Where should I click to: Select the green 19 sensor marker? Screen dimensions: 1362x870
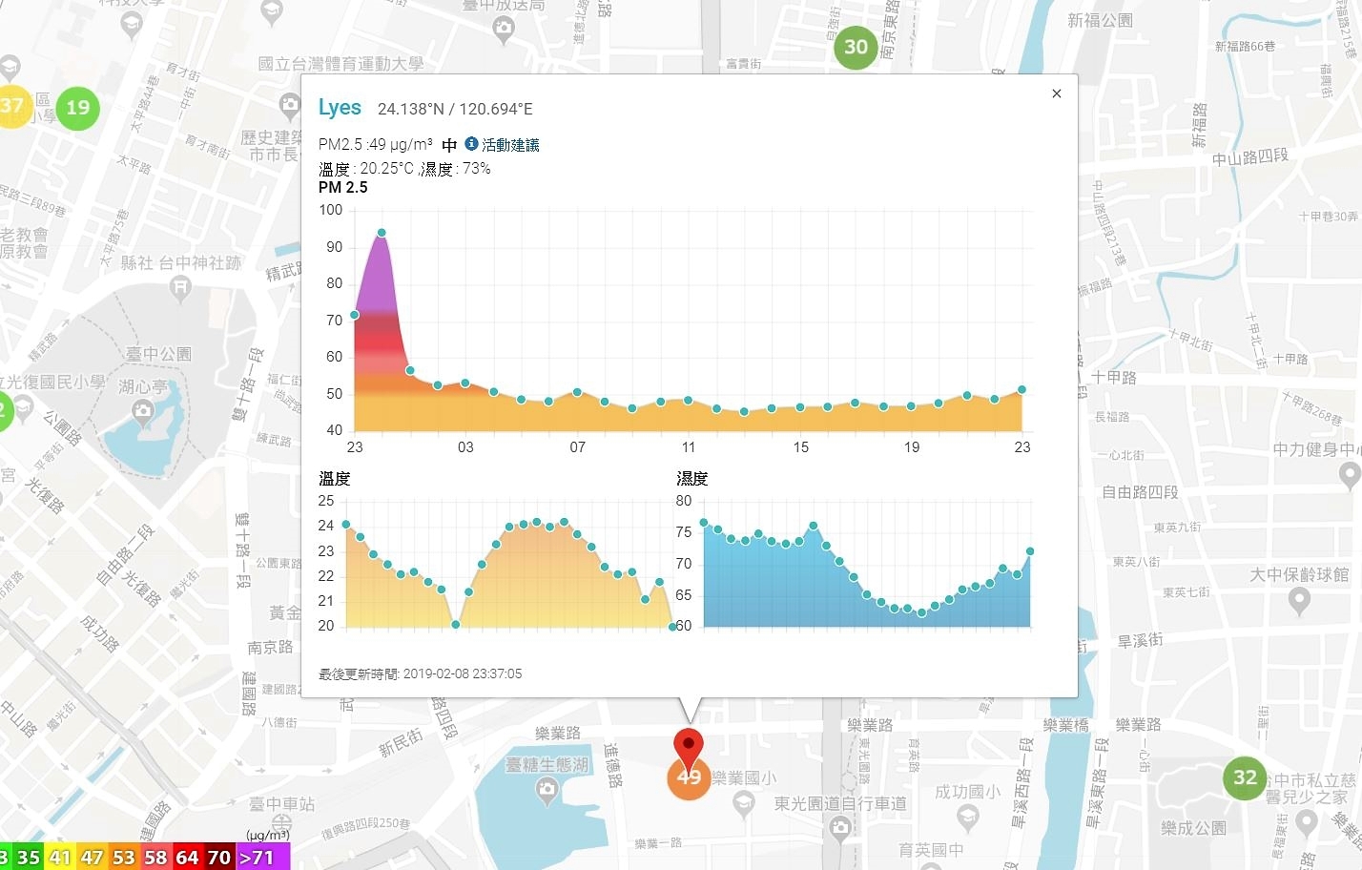point(78,108)
